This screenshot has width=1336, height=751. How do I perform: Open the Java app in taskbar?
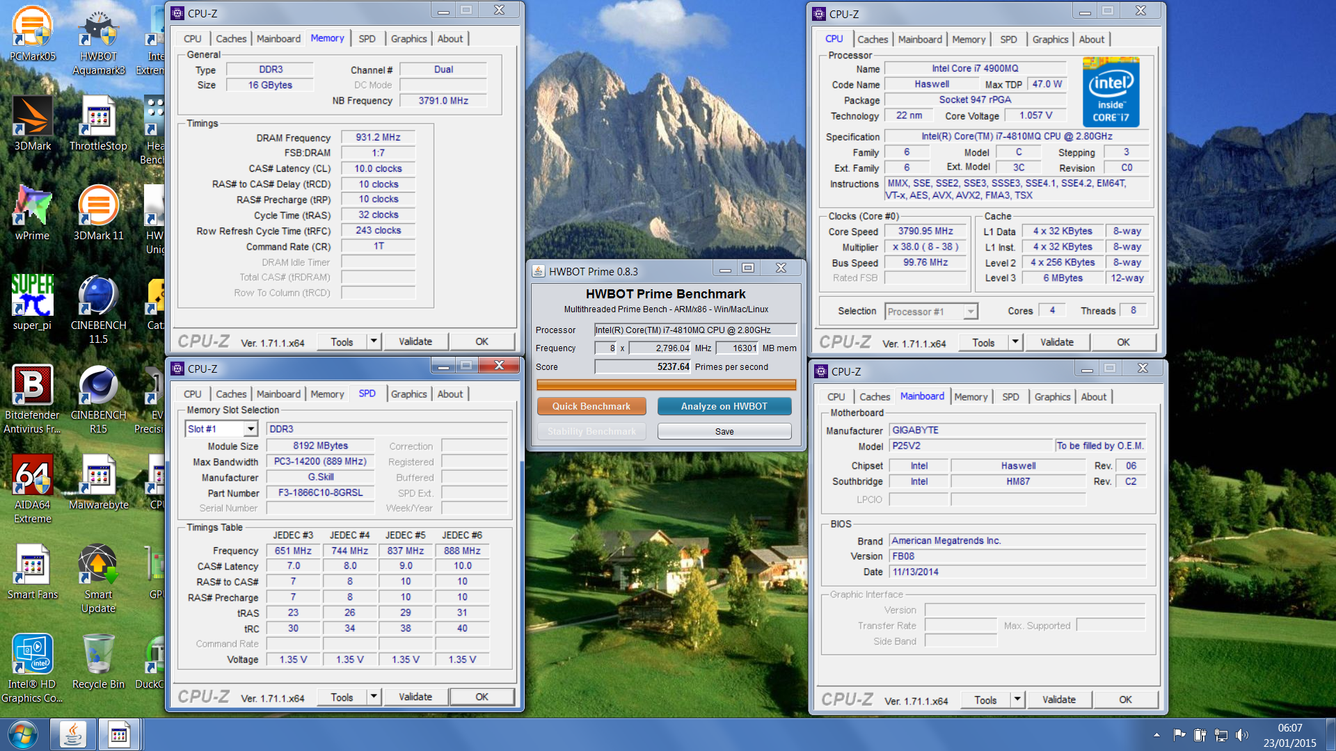pyautogui.click(x=72, y=734)
